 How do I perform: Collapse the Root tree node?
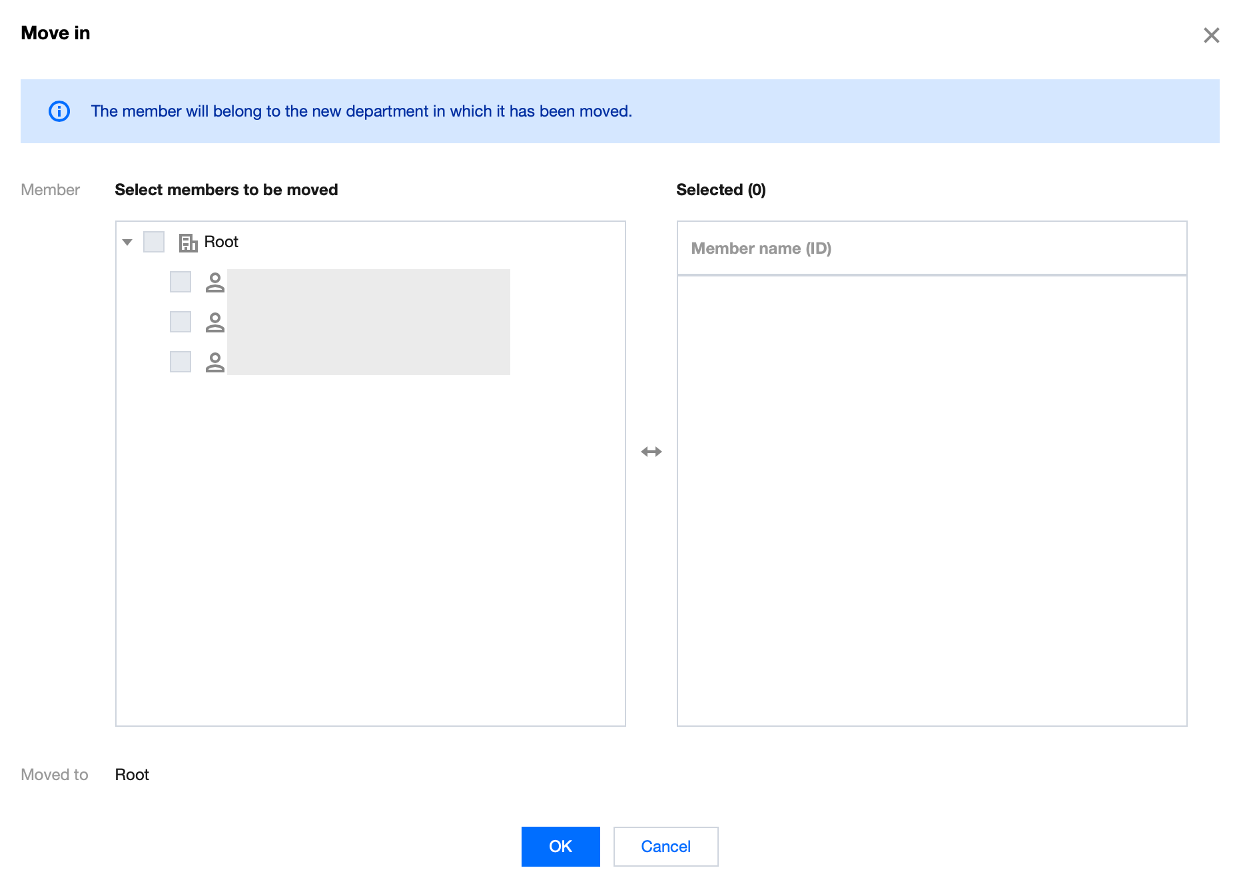[x=127, y=242]
